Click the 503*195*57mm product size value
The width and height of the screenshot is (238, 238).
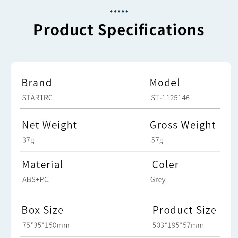(x=178, y=225)
